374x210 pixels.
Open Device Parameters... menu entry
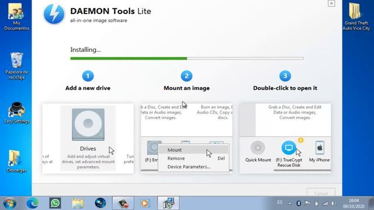[x=193, y=167]
